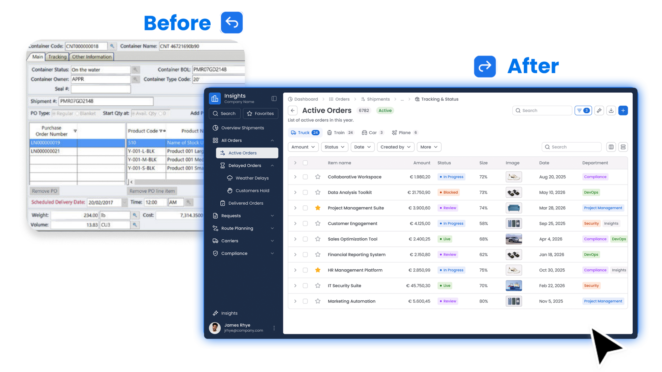
Task: Open the filter button showing 3
Action: [x=583, y=111]
